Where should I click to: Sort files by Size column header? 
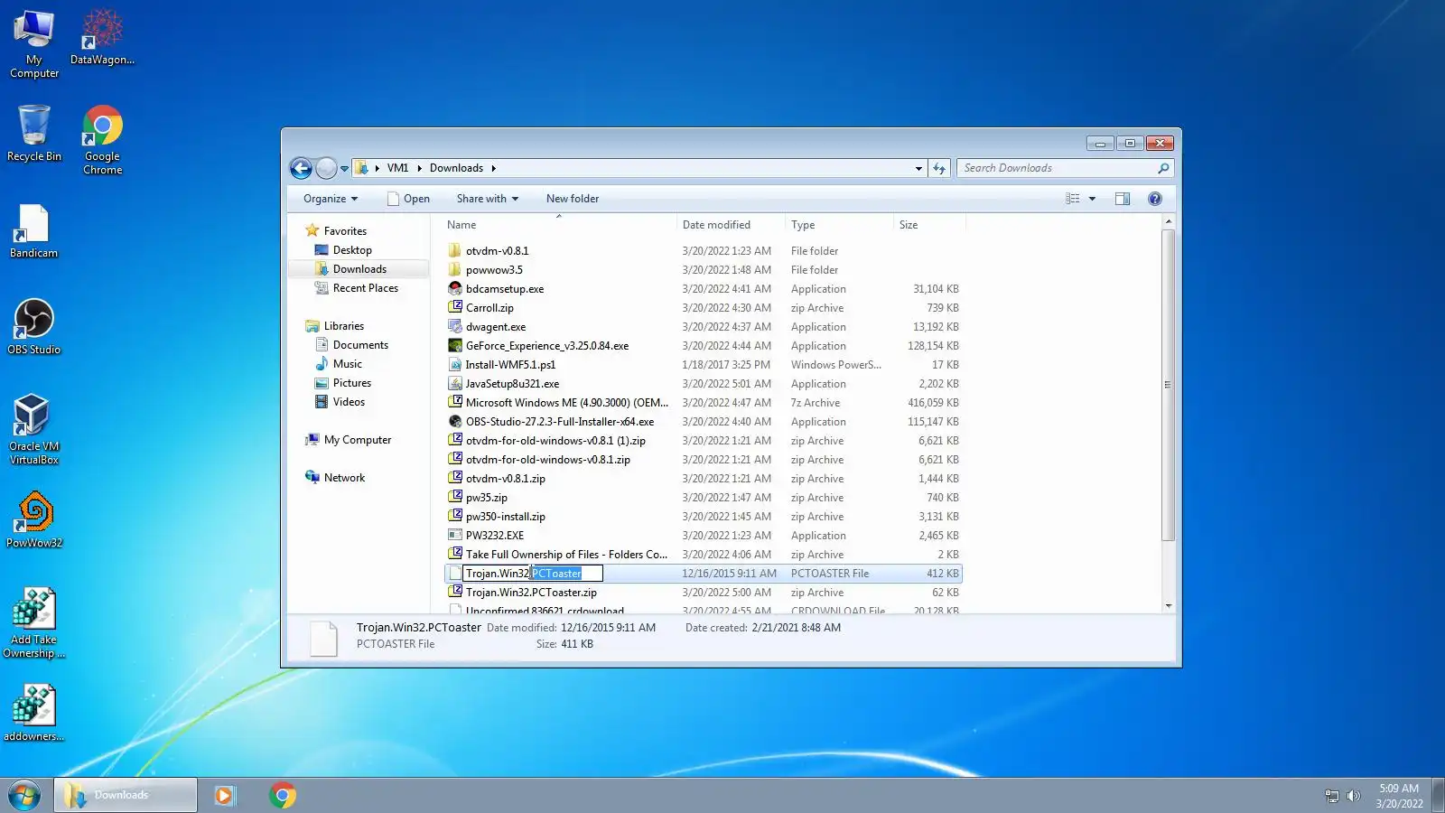pos(929,225)
